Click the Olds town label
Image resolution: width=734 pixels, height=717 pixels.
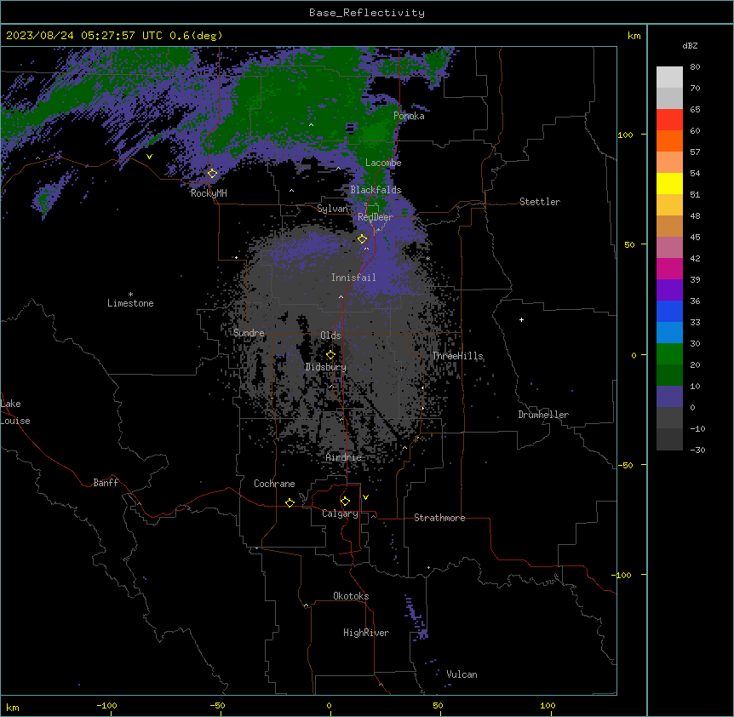pyautogui.click(x=330, y=336)
